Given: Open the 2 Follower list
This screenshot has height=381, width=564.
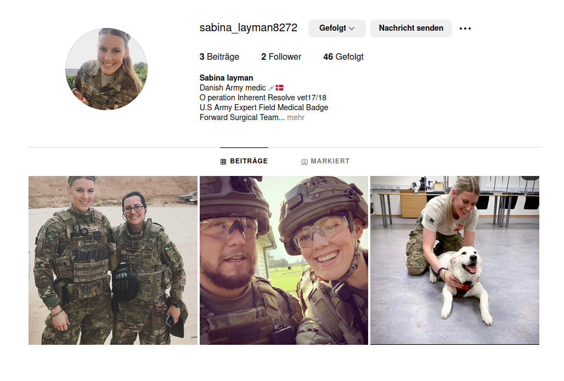Looking at the screenshot, I should [281, 57].
